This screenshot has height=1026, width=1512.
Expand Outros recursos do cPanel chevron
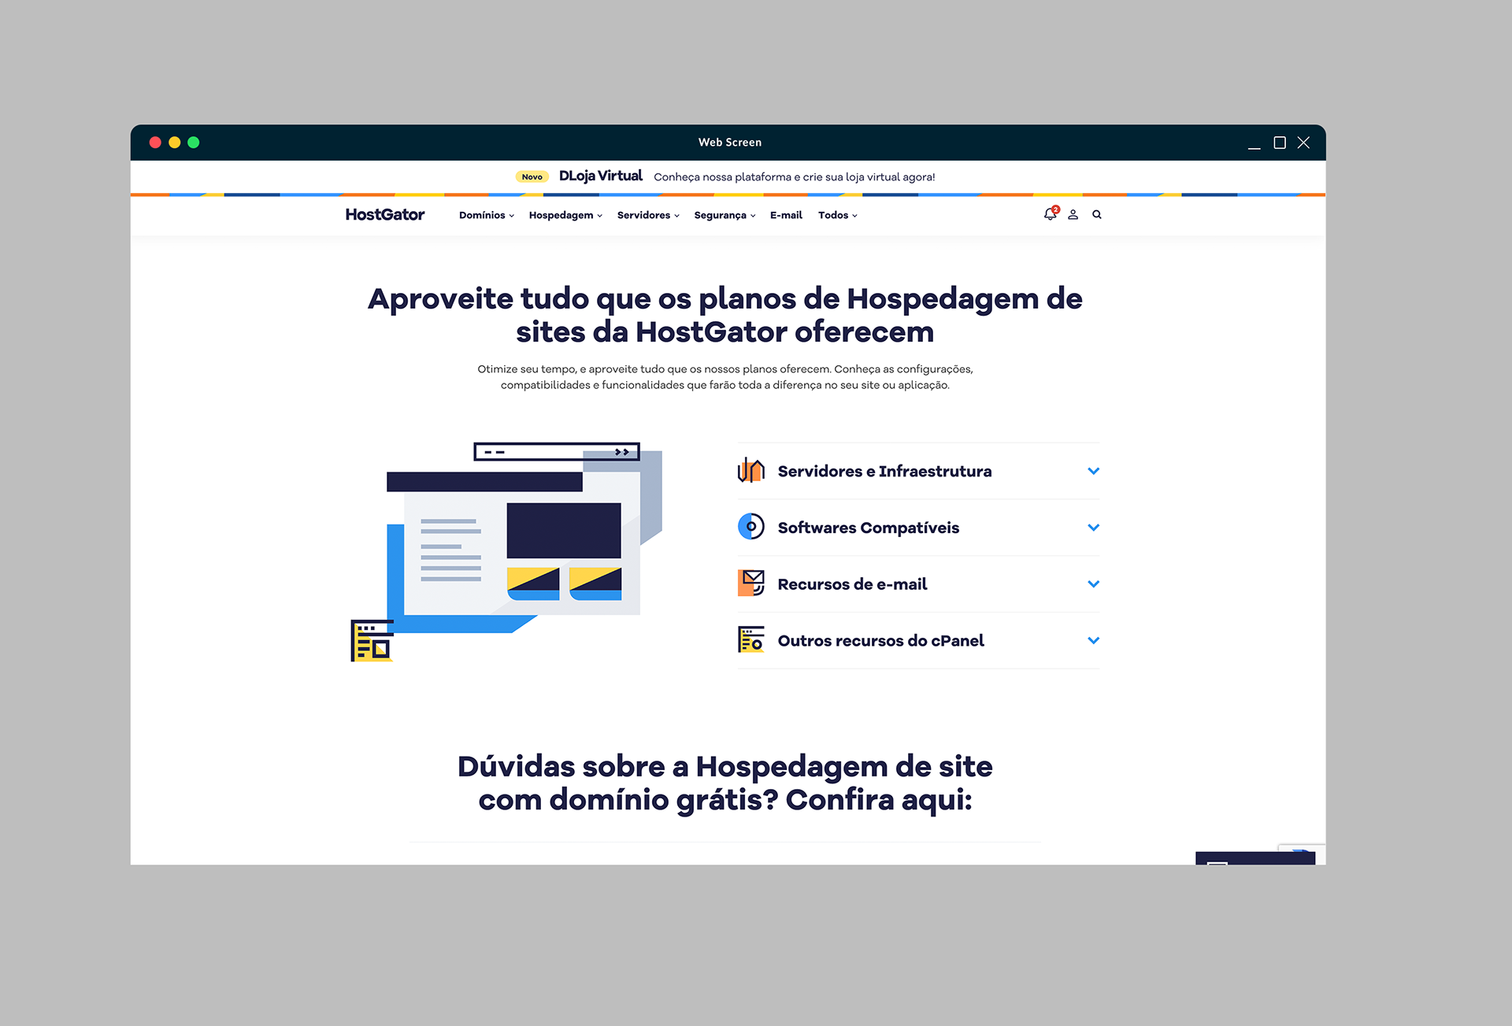click(x=1093, y=640)
